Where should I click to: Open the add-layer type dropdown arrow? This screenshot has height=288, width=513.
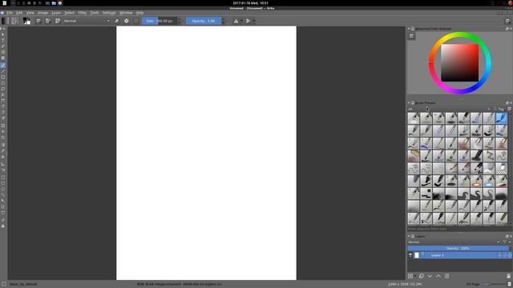[415, 276]
